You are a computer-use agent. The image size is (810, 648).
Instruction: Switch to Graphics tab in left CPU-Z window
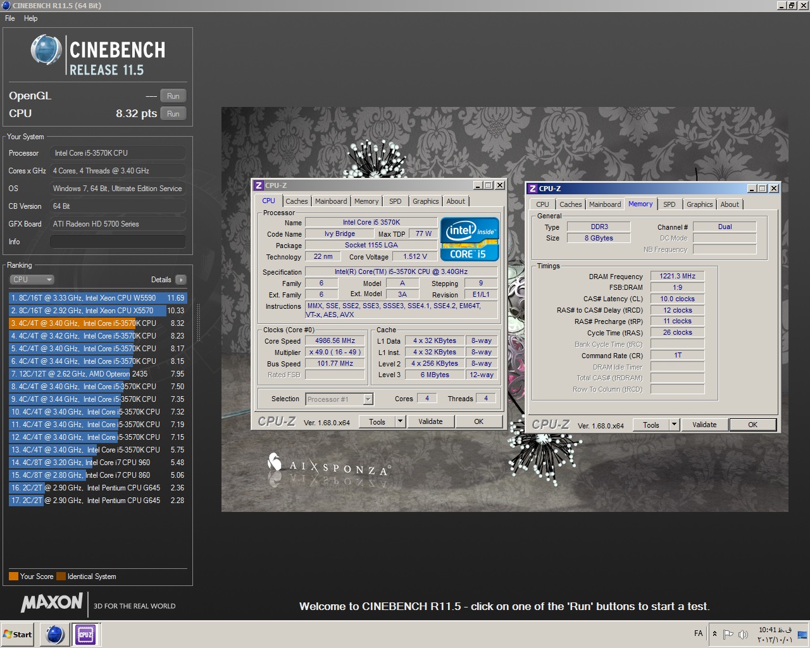point(425,201)
